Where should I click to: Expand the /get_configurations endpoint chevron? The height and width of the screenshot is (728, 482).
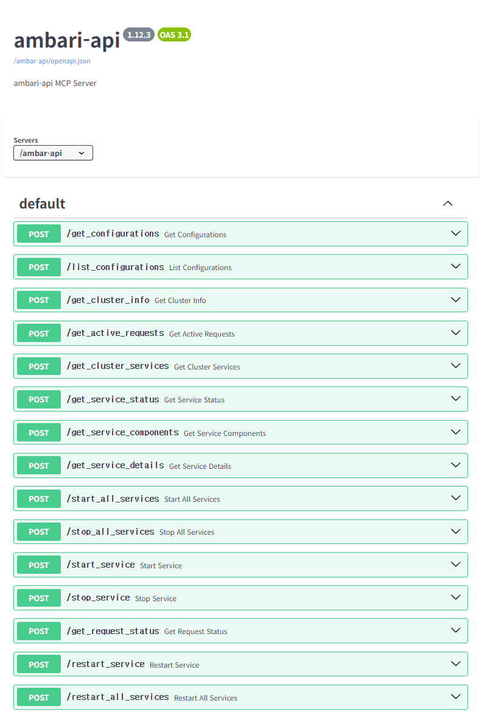pos(455,234)
